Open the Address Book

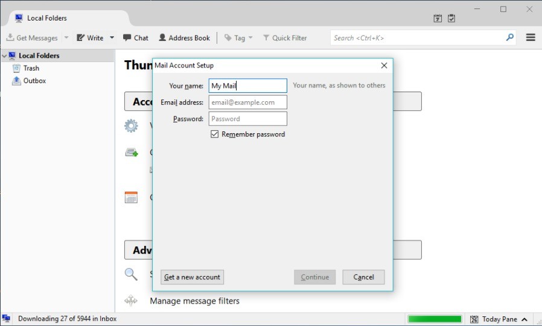(184, 38)
